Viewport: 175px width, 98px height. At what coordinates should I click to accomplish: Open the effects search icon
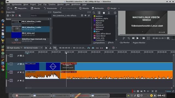[x=94, y=13]
